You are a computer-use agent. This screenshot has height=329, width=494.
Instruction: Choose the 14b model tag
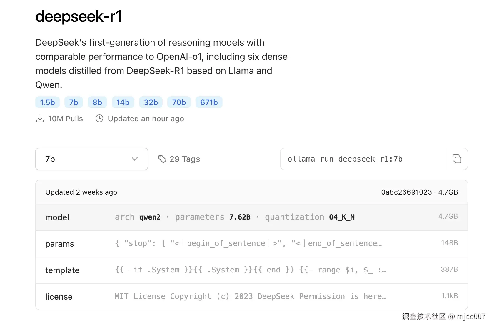coord(123,102)
